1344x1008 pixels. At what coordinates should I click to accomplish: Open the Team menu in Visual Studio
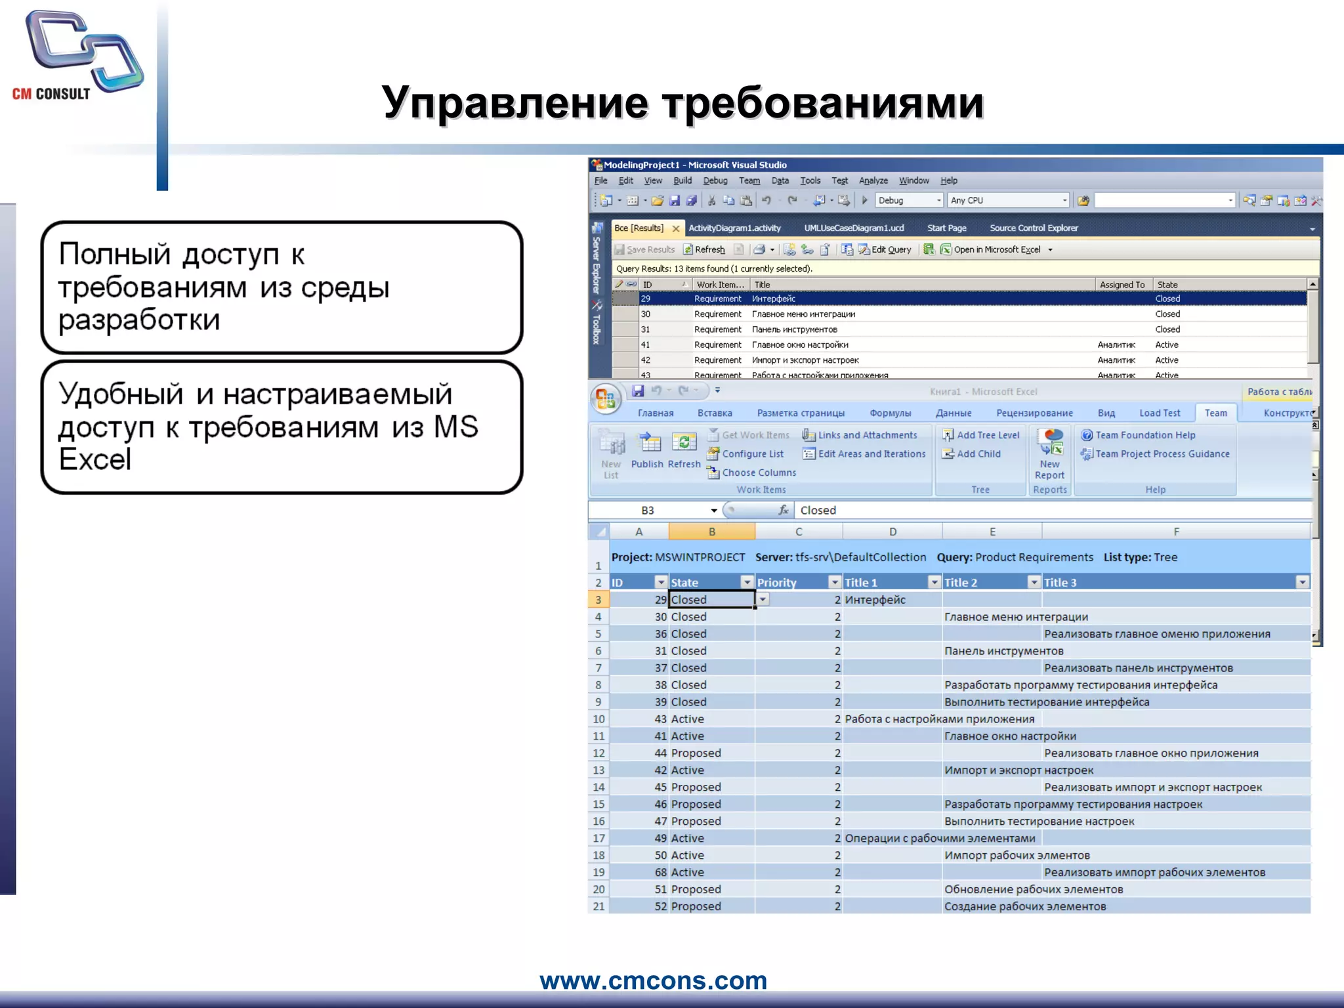coord(749,180)
